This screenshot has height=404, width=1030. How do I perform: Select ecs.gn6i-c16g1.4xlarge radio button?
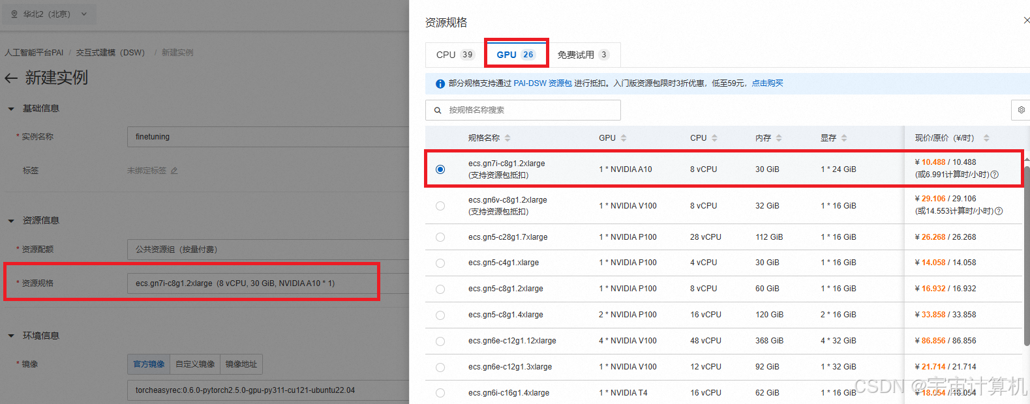click(x=440, y=393)
